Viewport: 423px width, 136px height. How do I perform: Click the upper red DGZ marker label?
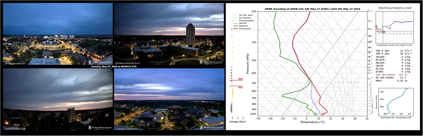[240, 79]
